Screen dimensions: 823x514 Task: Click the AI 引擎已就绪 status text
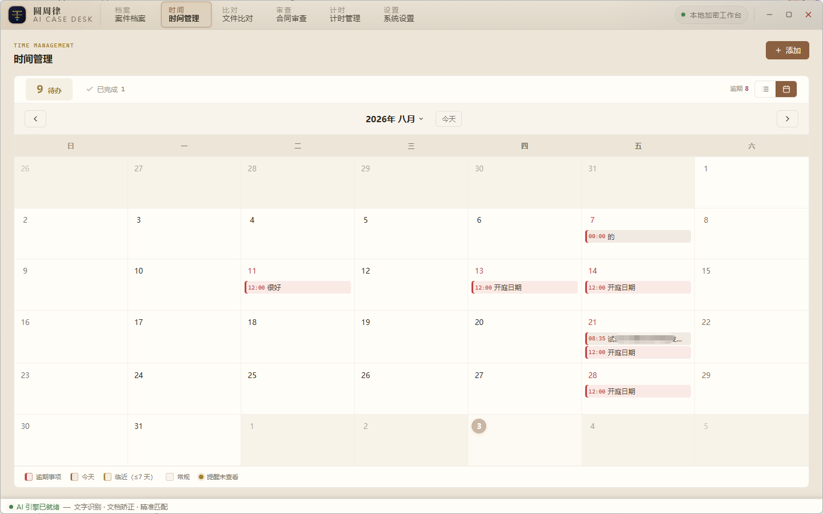tap(38, 507)
